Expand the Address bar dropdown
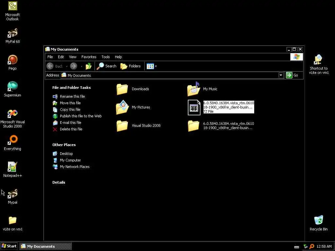Screen dimensions: 335x251 (281, 75)
